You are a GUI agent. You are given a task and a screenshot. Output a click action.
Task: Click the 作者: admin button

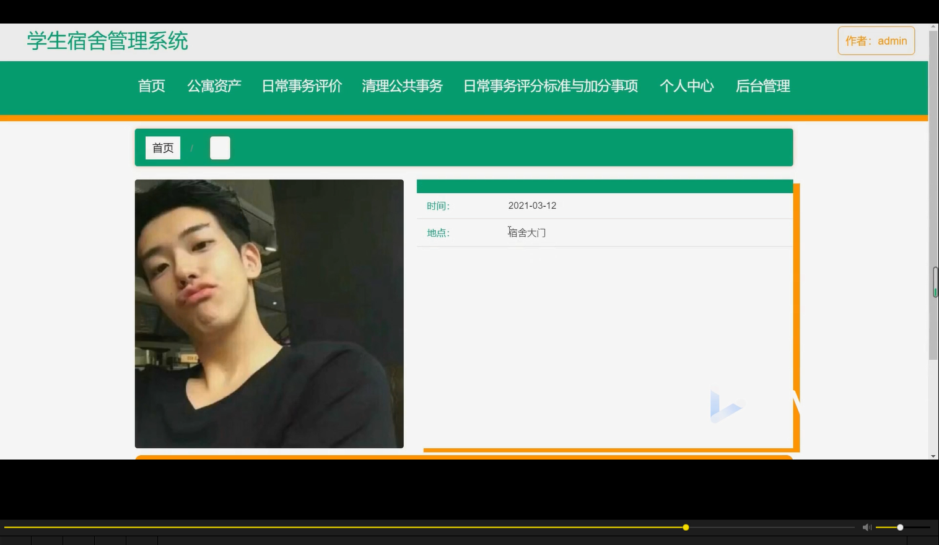coord(876,40)
